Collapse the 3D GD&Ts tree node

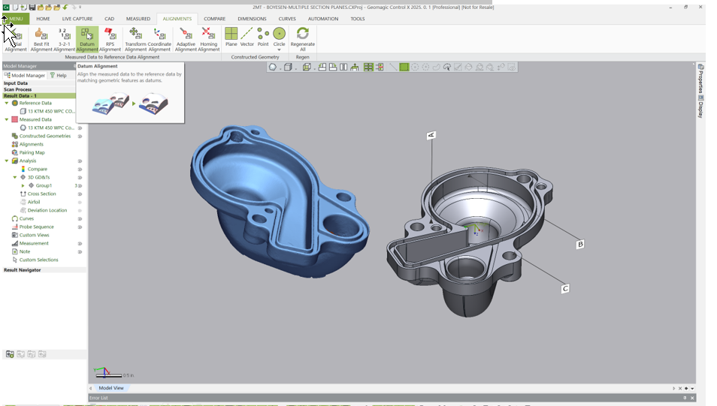coord(14,177)
